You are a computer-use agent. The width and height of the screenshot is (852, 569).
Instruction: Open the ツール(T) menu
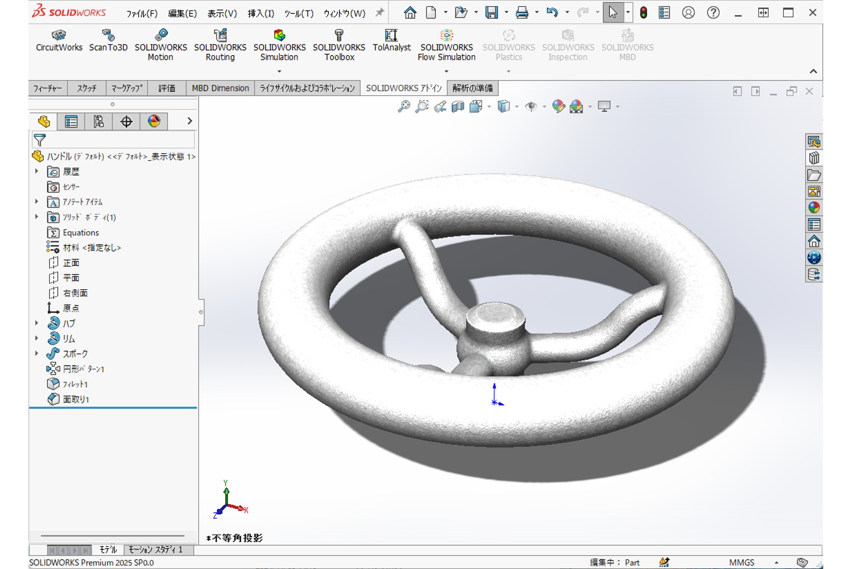(x=299, y=14)
